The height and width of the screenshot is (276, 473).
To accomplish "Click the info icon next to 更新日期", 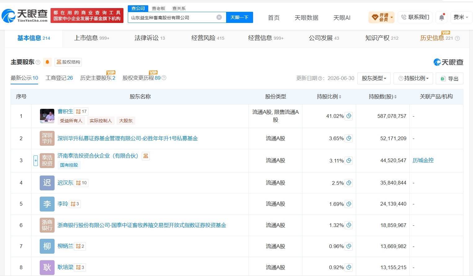I will pos(319,78).
